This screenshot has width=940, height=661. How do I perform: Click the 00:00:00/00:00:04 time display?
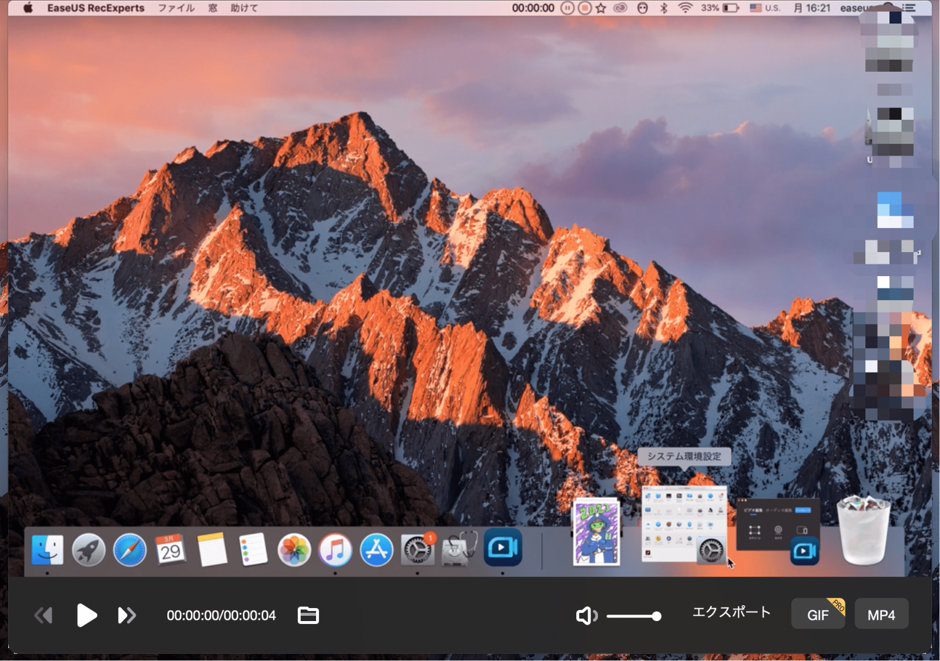[221, 615]
